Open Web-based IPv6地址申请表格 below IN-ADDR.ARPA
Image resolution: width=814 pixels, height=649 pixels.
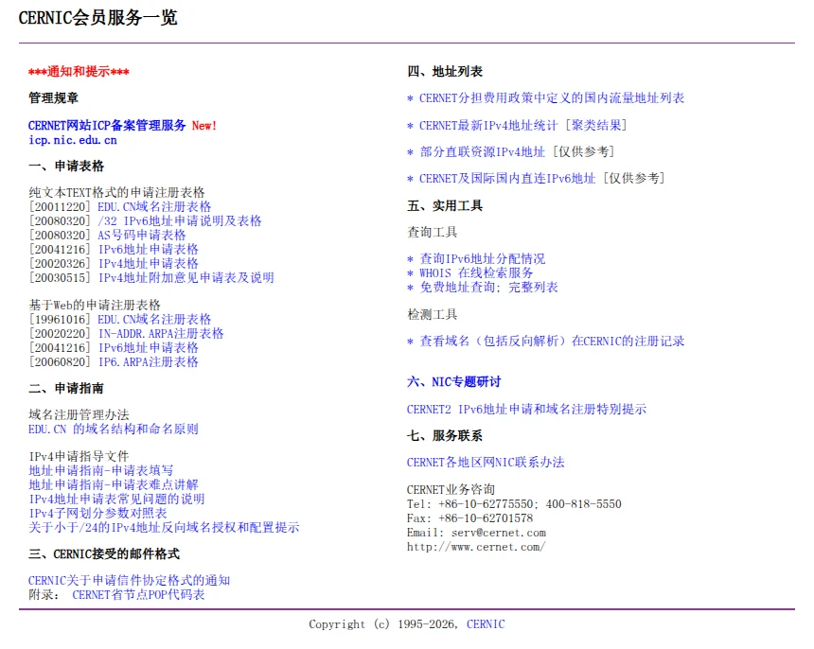(x=149, y=347)
